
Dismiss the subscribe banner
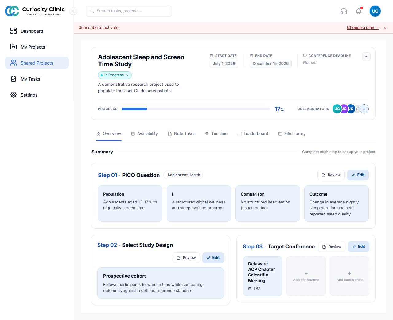(385, 28)
